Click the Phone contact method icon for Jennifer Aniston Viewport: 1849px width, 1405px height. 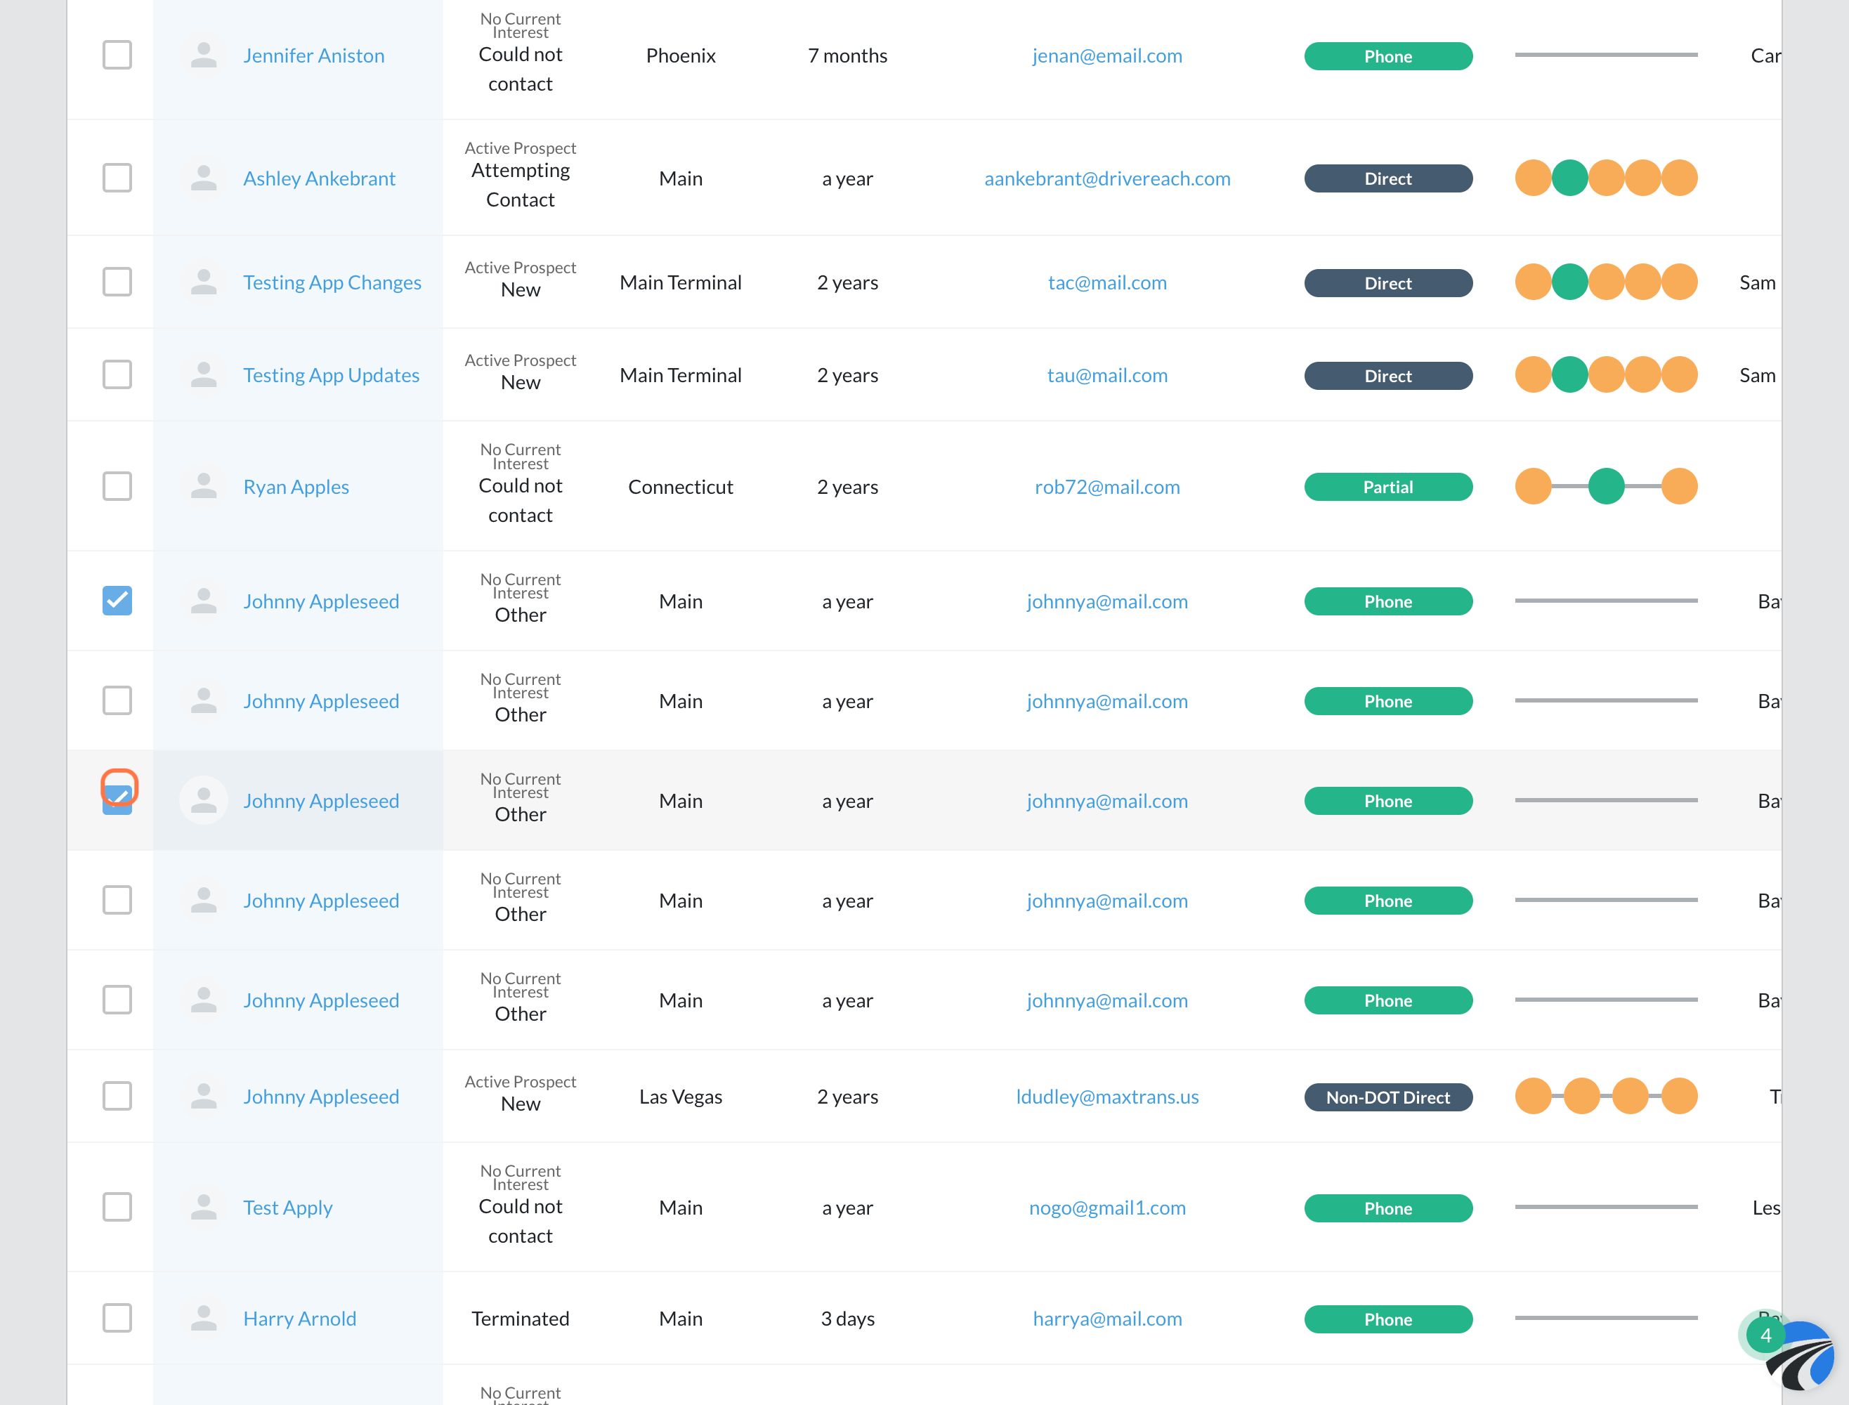click(1387, 55)
